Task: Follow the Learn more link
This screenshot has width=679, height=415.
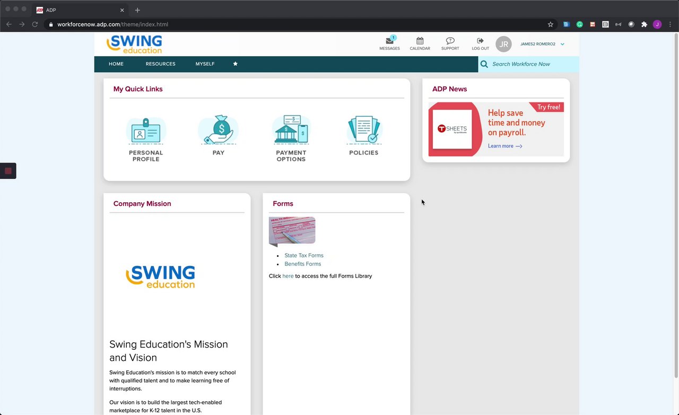Action: (505, 146)
